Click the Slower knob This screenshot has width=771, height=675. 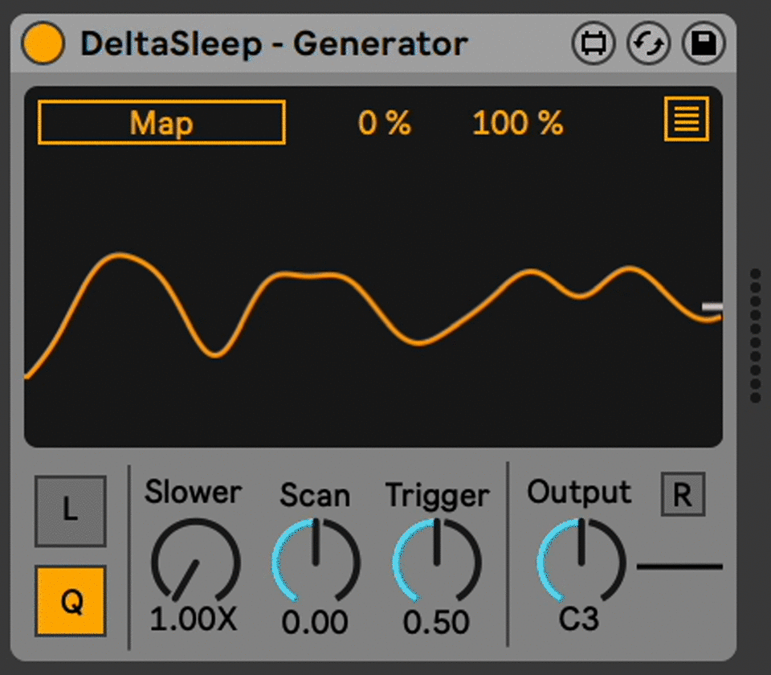coord(195,562)
